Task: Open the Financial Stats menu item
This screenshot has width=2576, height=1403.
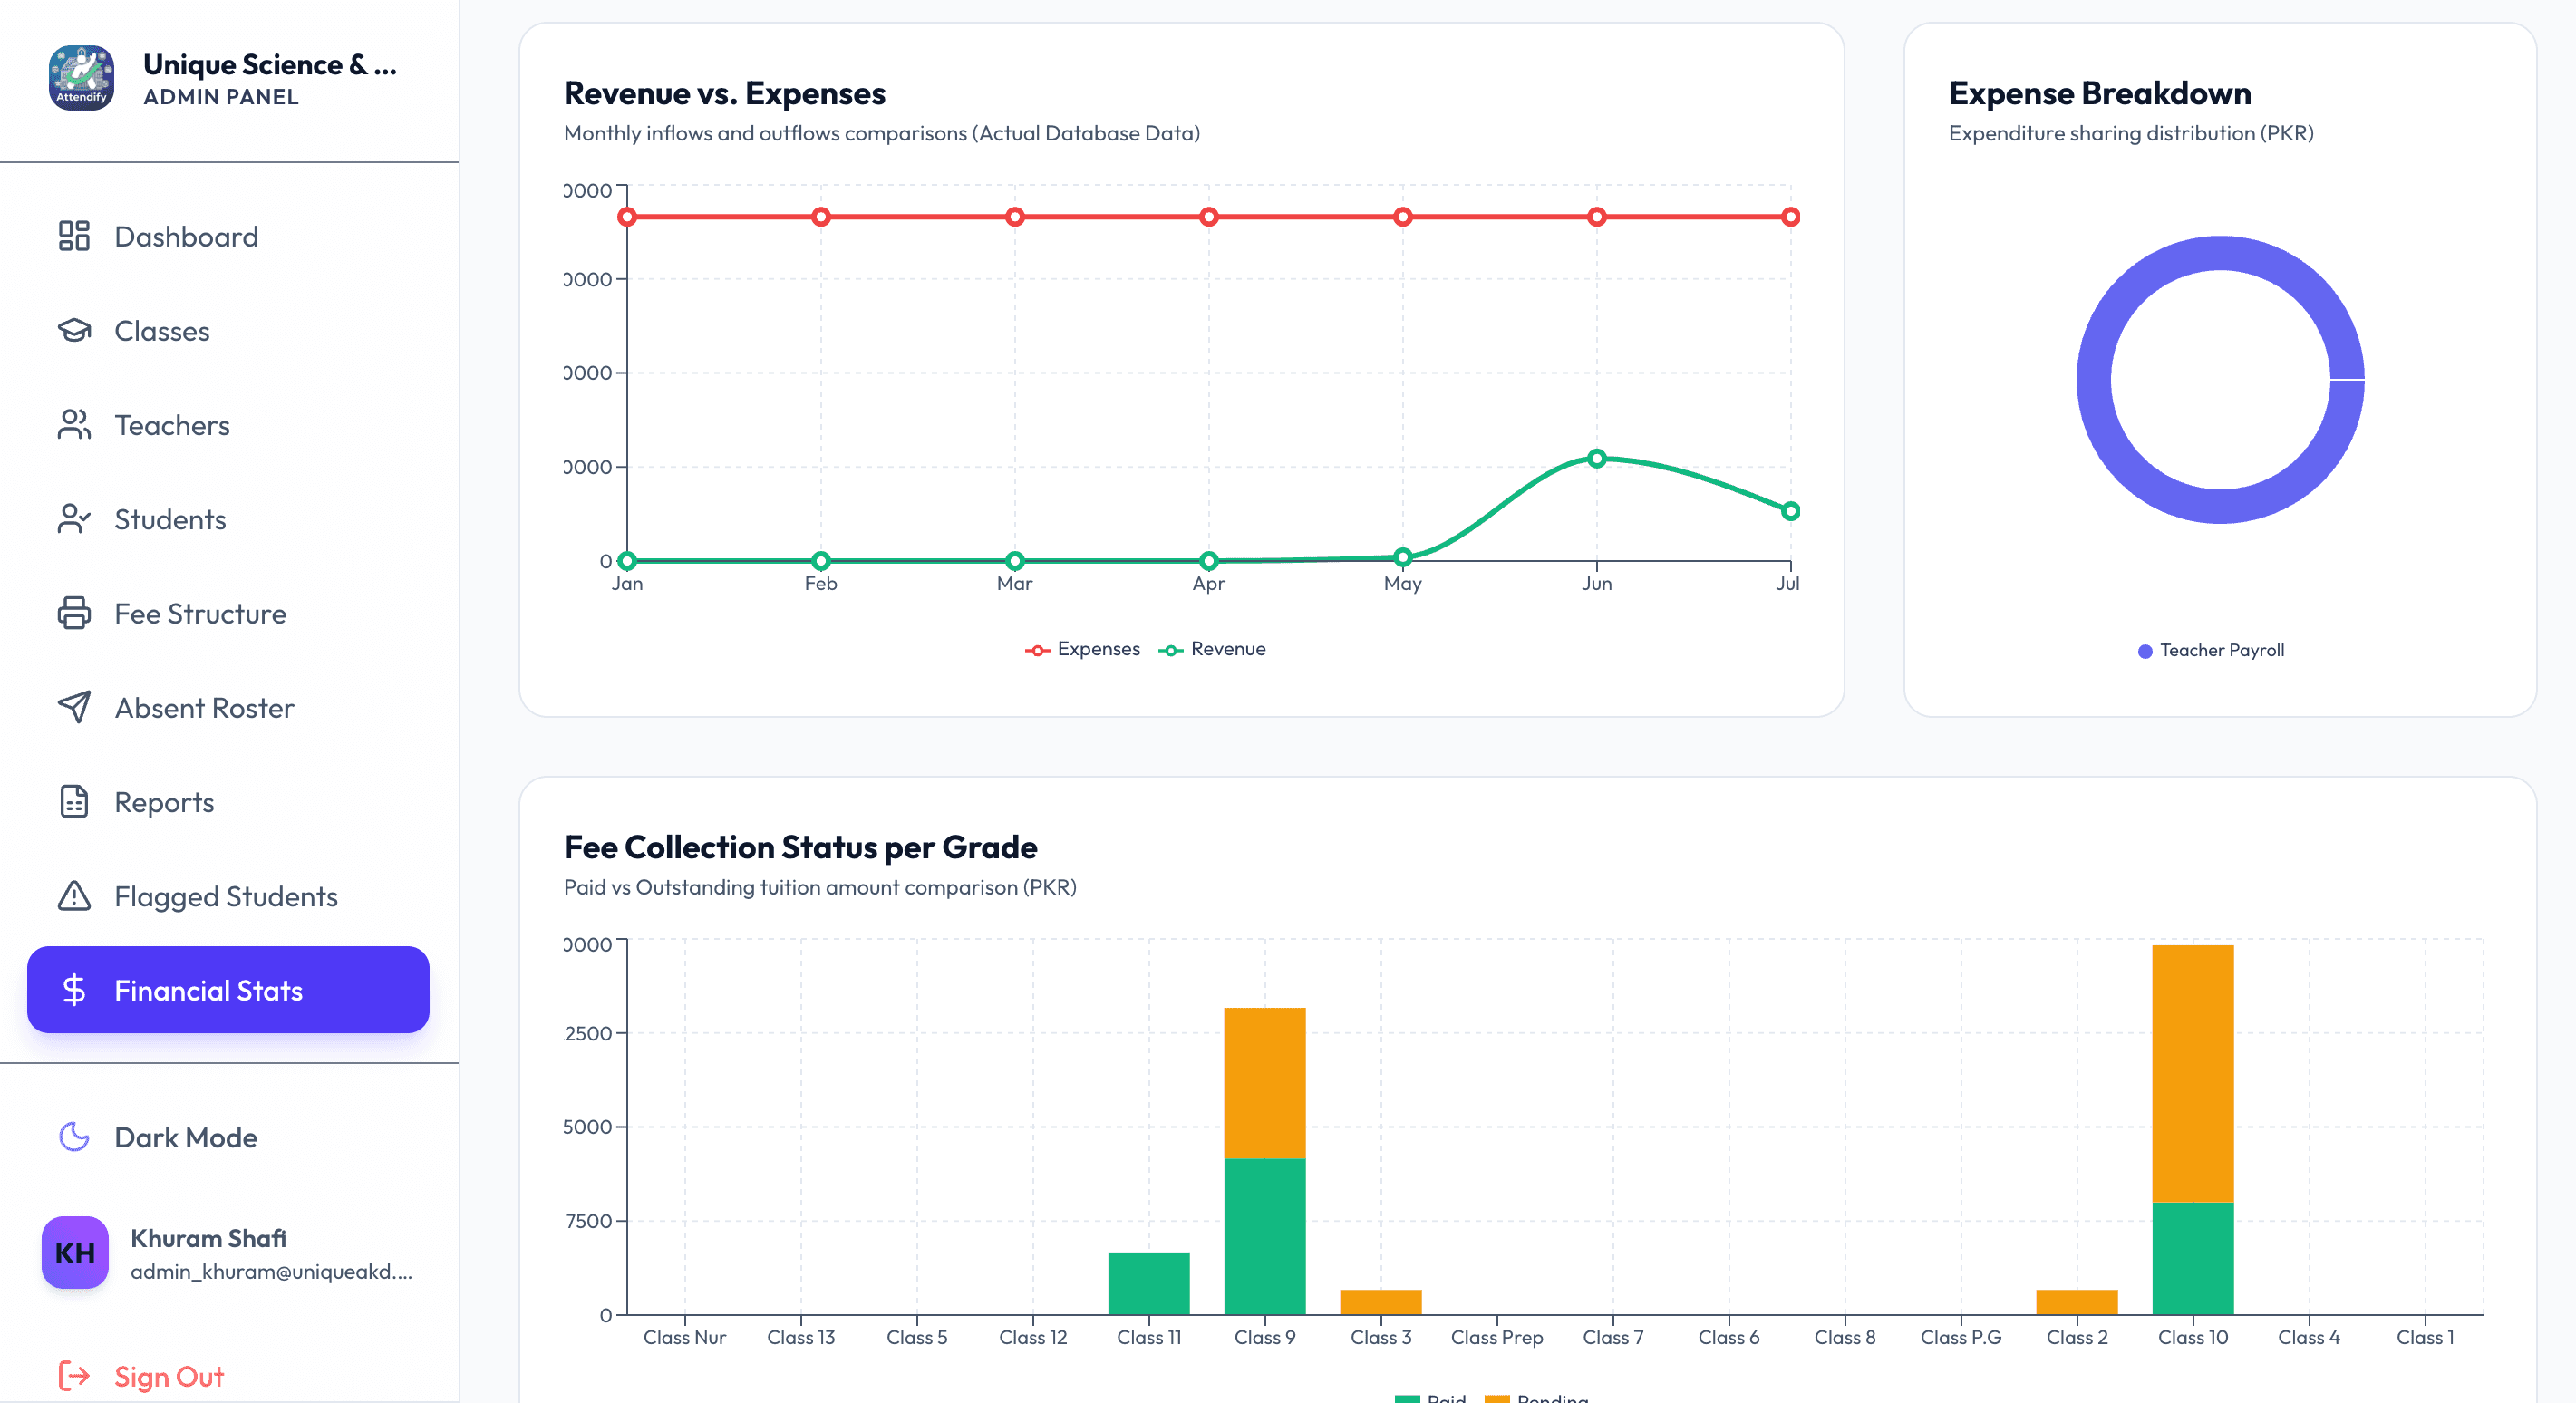Action: point(228,990)
